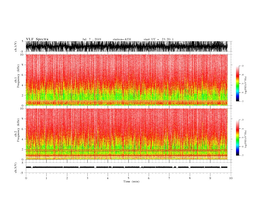The height and width of the screenshot is (200, 260).
Task: Click the "6" kHz tick of ch.2 spectrogram
Action: pos(23,129)
